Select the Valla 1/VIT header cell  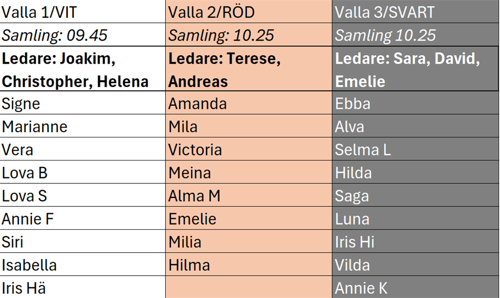83,11
